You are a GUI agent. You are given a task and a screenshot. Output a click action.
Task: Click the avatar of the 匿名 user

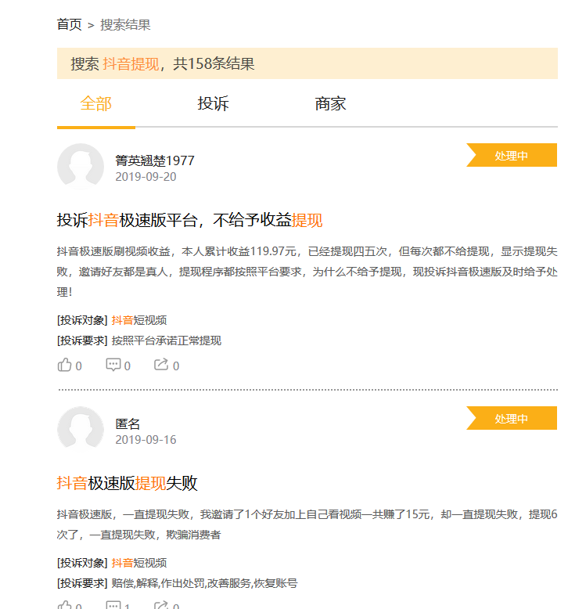81,429
